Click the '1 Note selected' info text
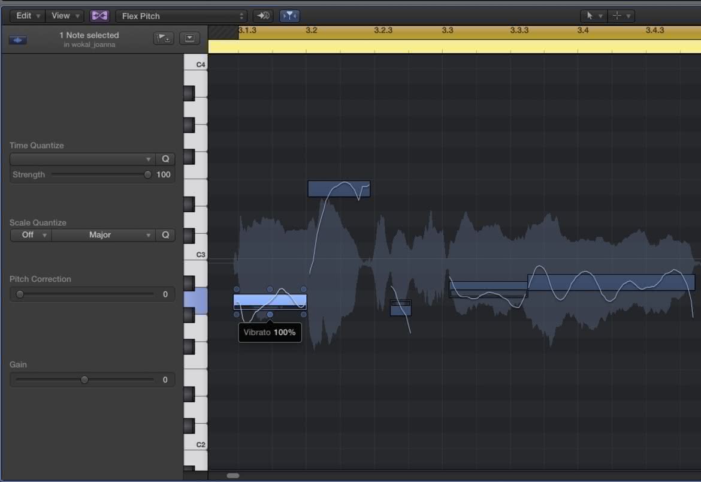 89,35
